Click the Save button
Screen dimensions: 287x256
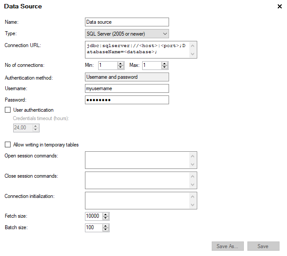tap(263, 246)
